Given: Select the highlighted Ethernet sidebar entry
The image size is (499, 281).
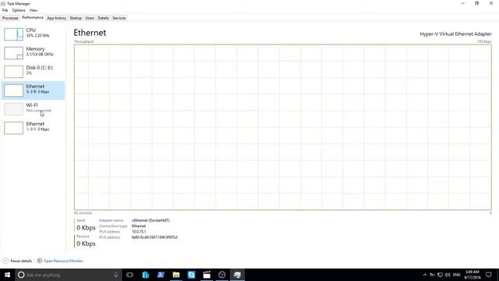Looking at the screenshot, I should [33, 91].
